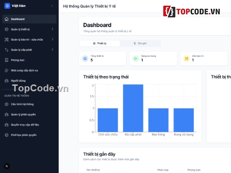Click the Việt Hàn brand name
This screenshot has height=173, width=231.
coord(18,6)
